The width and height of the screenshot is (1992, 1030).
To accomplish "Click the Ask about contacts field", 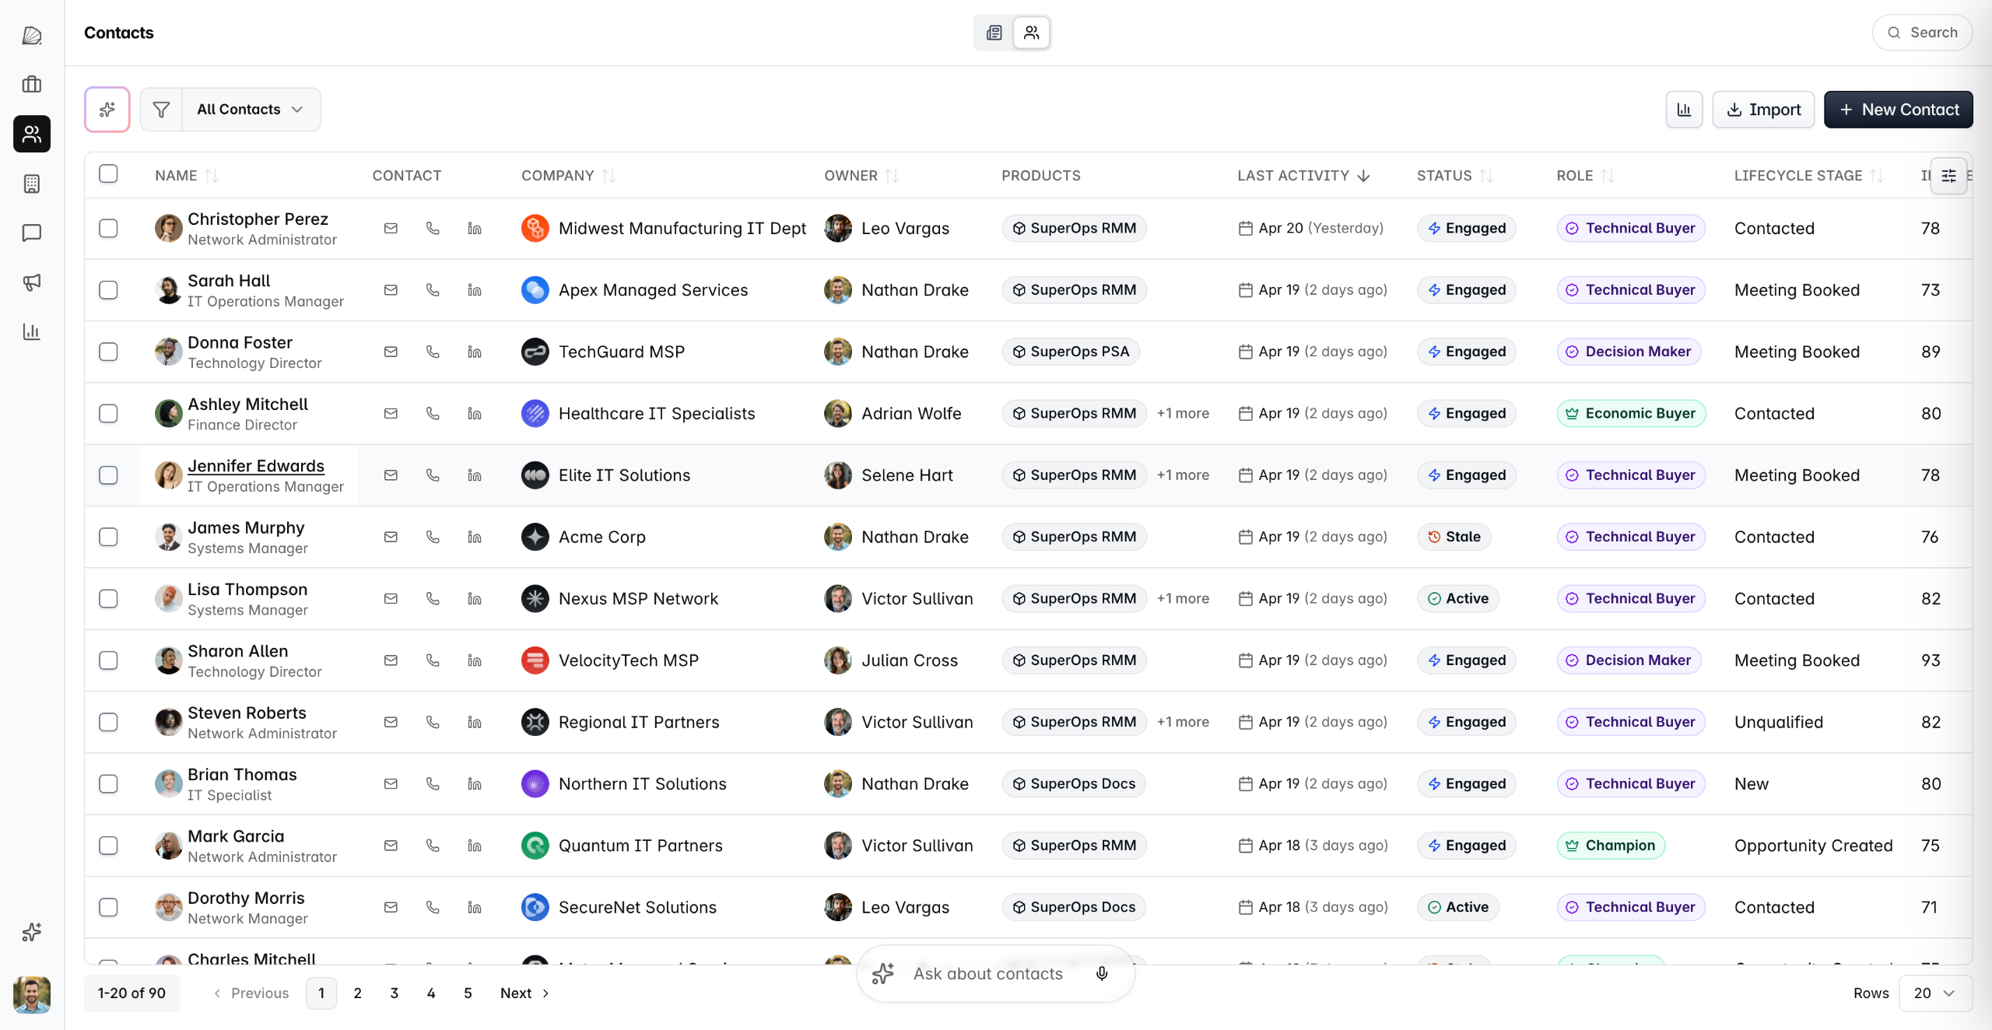I will click(987, 974).
